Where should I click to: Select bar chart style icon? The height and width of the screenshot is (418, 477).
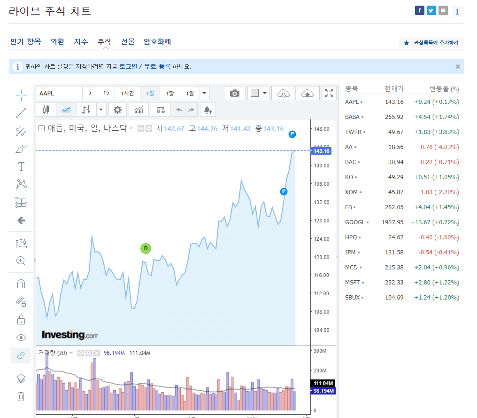(x=86, y=110)
